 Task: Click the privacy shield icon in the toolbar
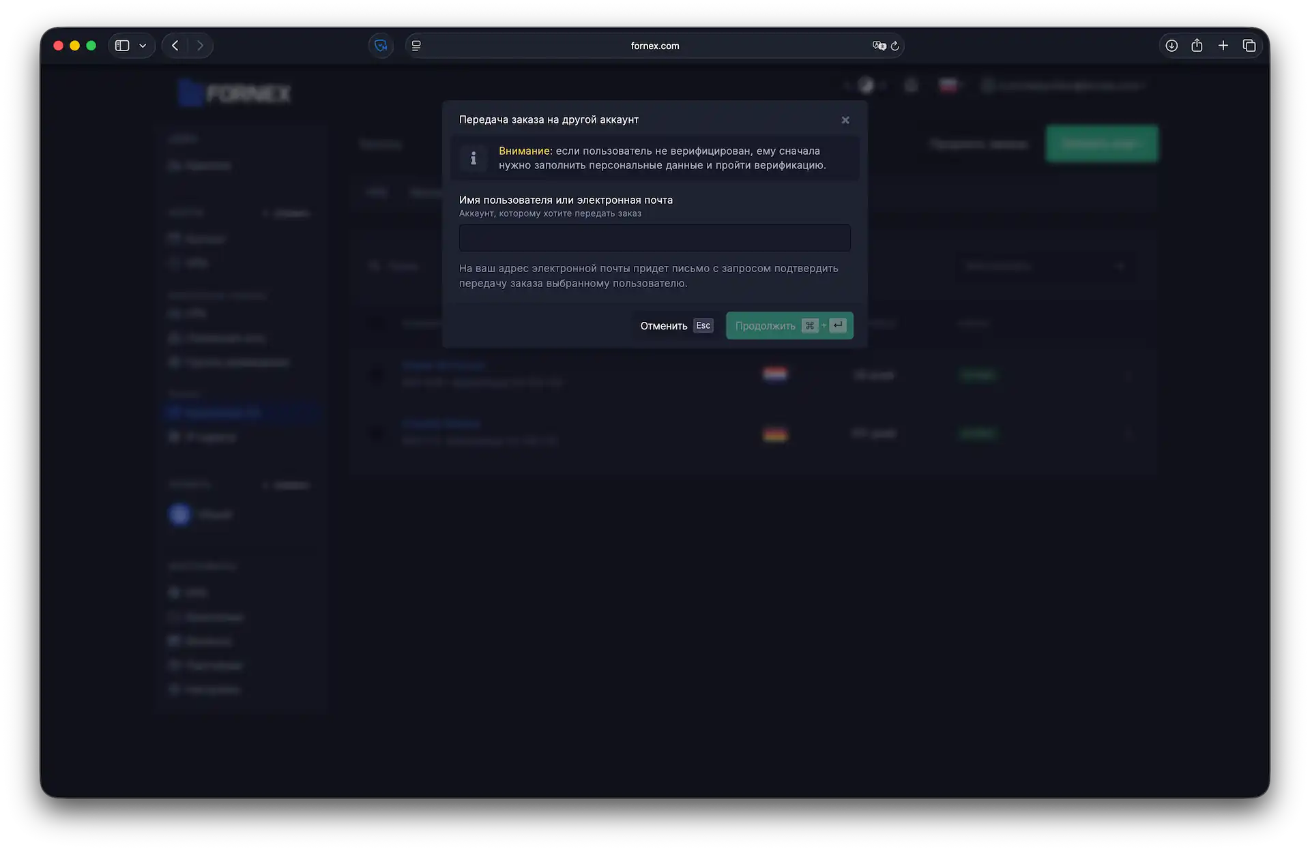(381, 46)
